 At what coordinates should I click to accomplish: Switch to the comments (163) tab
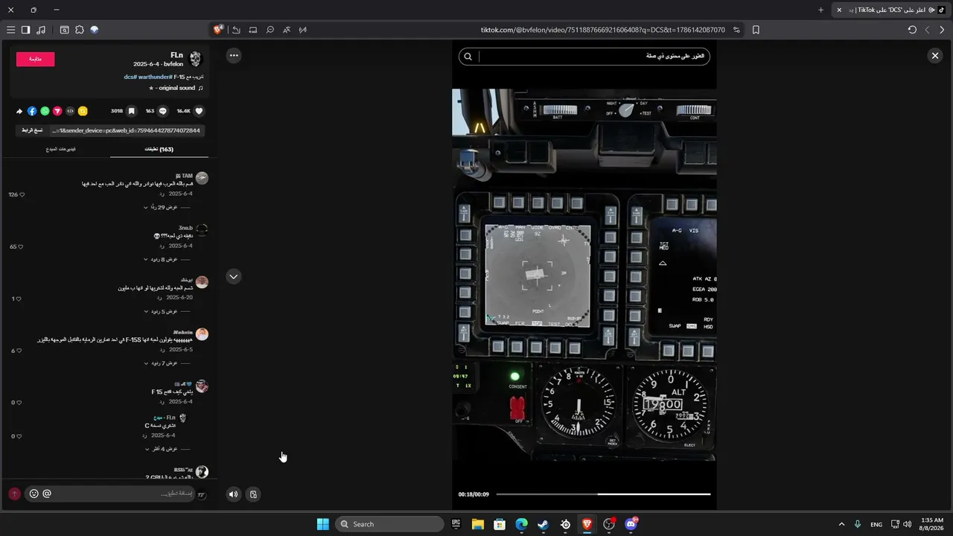coord(159,149)
